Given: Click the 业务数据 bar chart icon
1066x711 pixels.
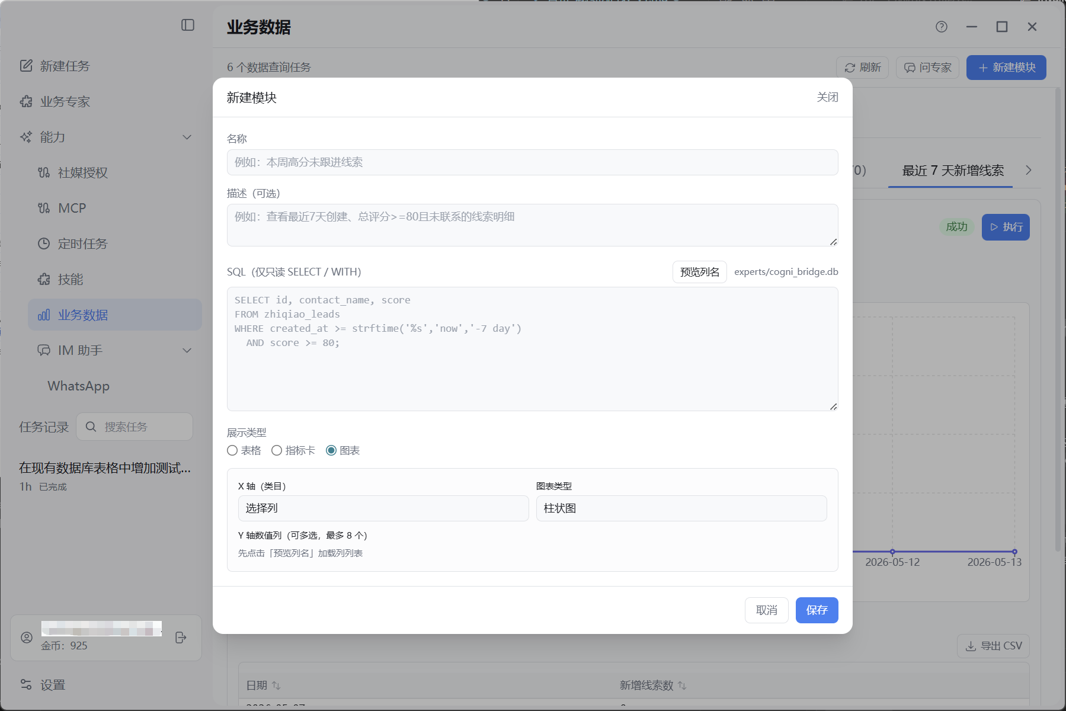Looking at the screenshot, I should pos(44,315).
